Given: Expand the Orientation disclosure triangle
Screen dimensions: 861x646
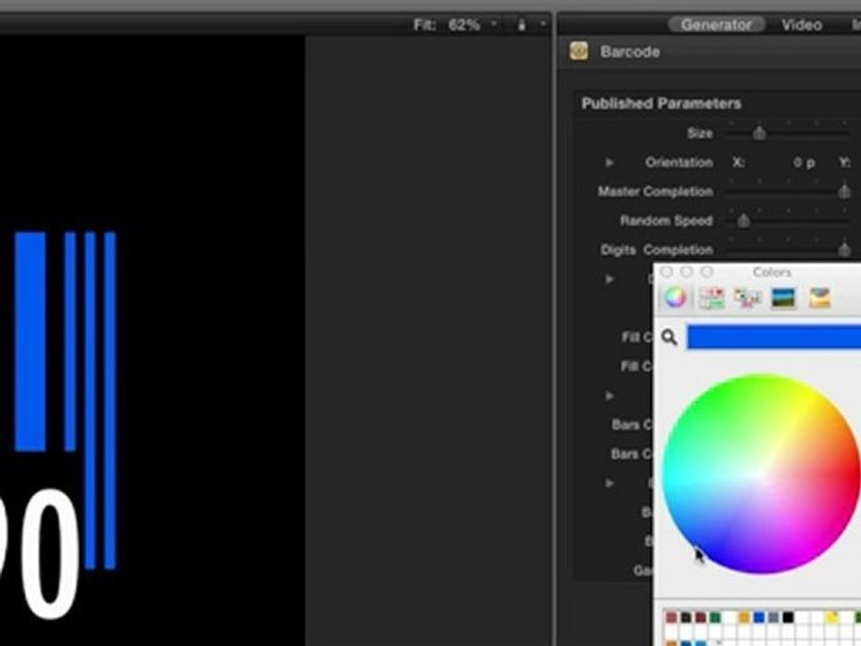Looking at the screenshot, I should point(609,162).
